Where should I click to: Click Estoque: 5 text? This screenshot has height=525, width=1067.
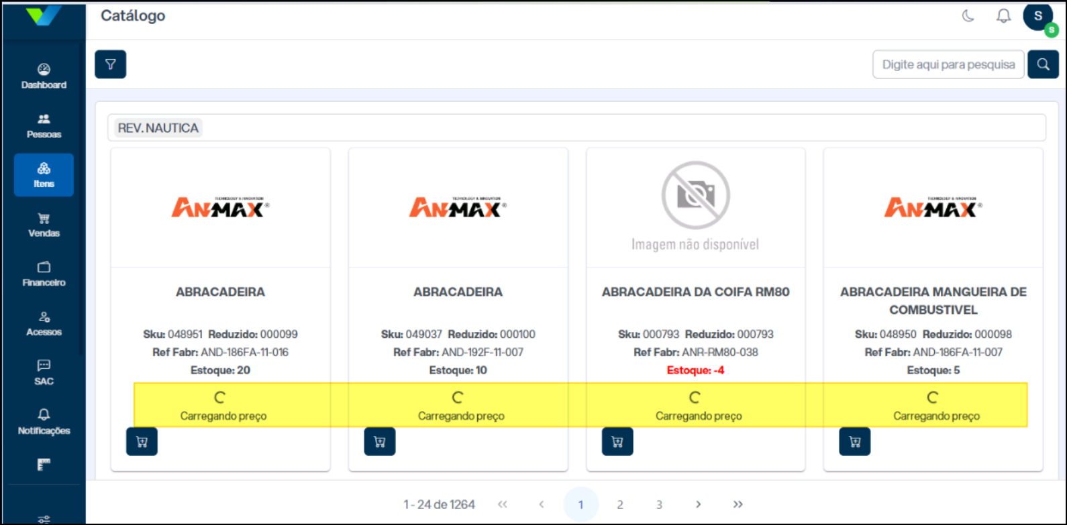pyautogui.click(x=933, y=370)
